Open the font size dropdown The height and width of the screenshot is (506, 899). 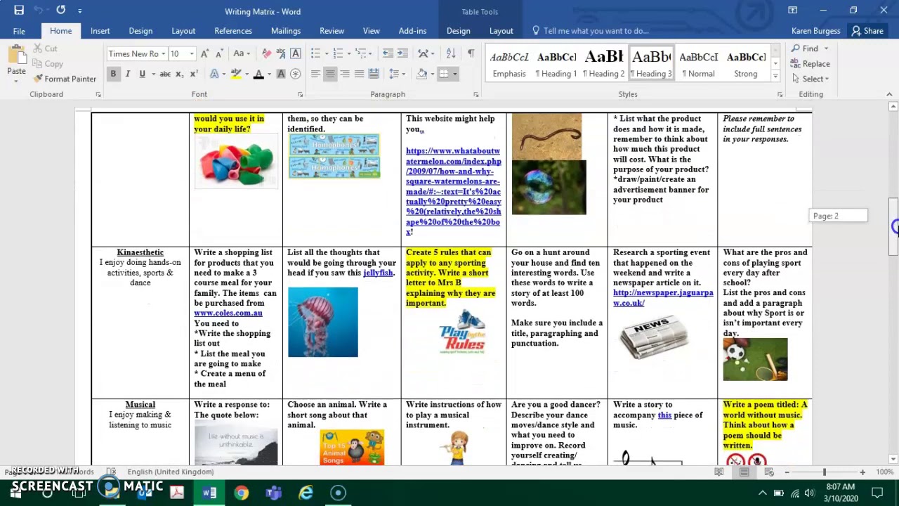(192, 54)
